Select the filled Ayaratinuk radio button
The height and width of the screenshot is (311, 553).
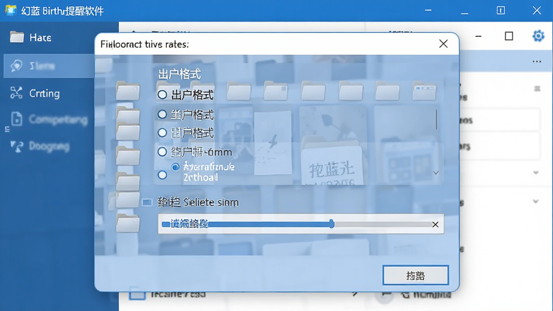coord(176,167)
